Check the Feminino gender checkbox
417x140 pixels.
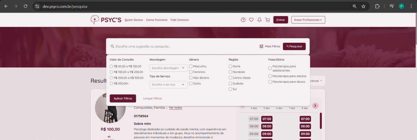point(191,72)
